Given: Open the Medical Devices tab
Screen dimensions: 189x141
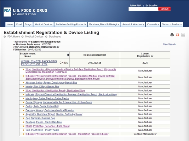Looking at the screenshot, I should (43, 24).
